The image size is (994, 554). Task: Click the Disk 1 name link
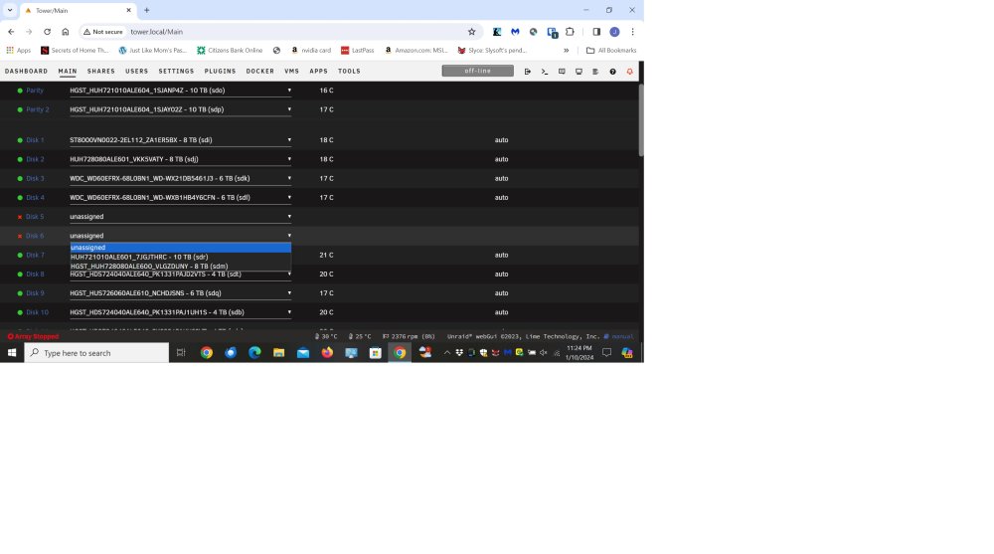[35, 140]
